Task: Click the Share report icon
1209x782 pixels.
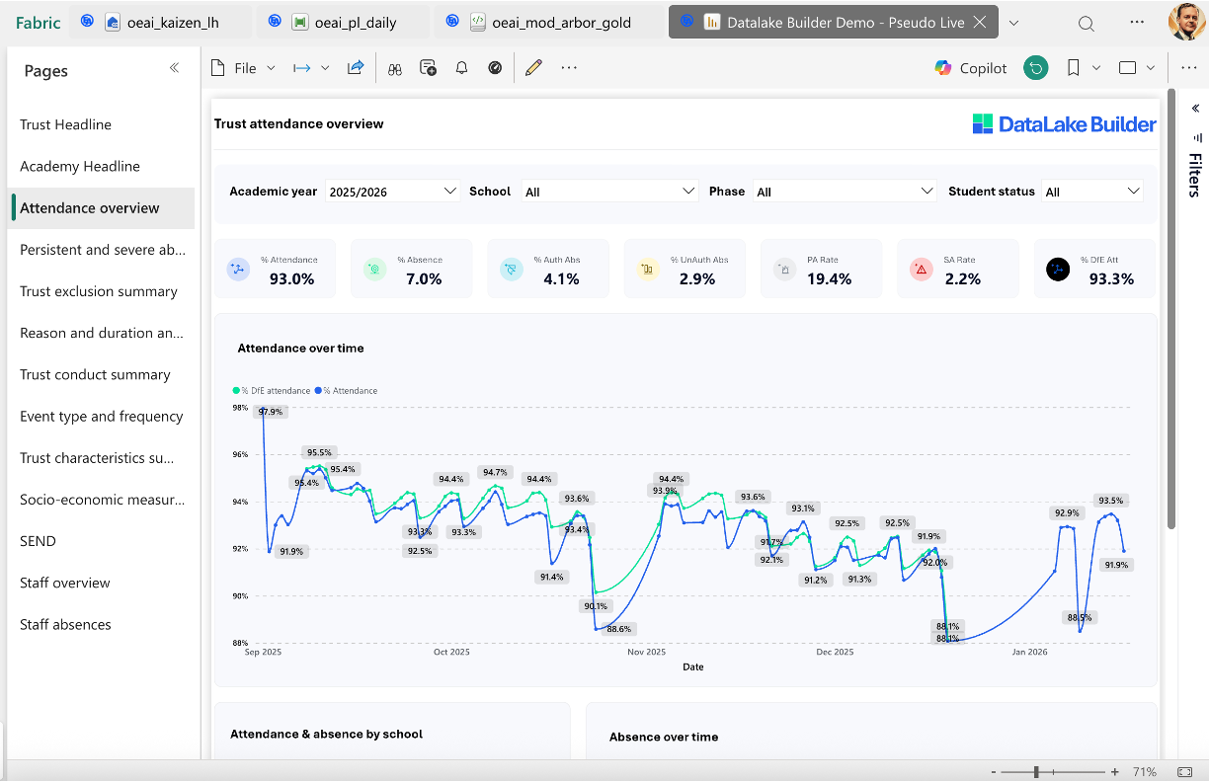Action: pyautogui.click(x=356, y=67)
